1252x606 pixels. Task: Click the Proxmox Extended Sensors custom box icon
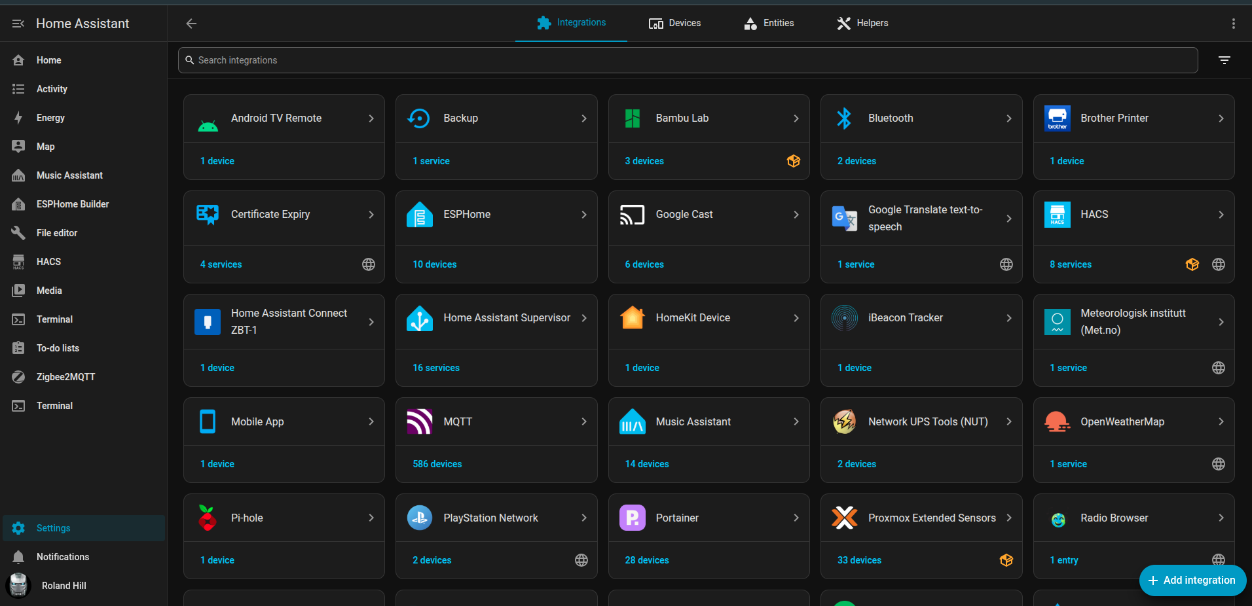tap(1006, 560)
